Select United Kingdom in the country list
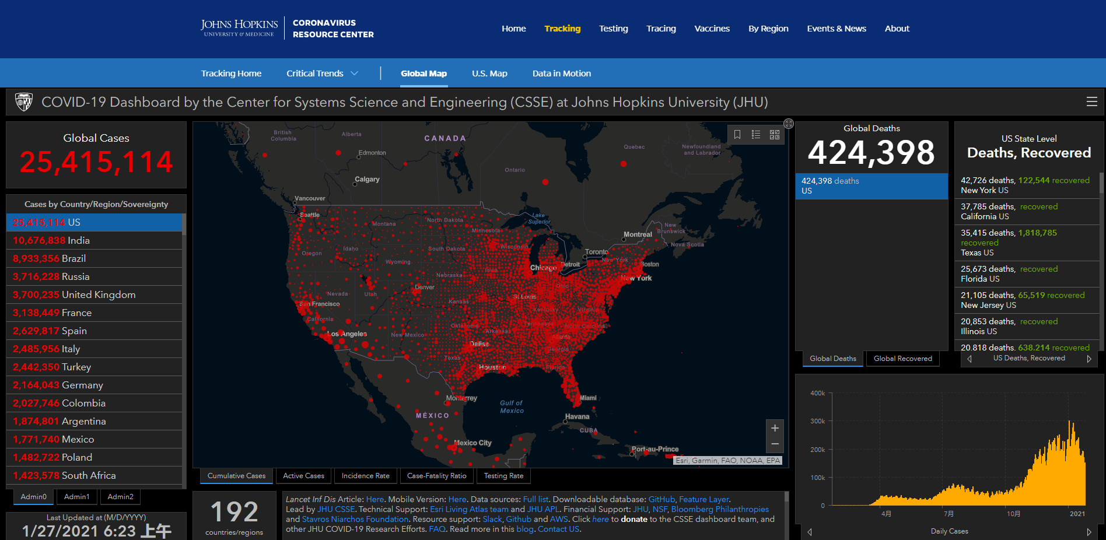The width and height of the screenshot is (1106, 540). point(94,294)
